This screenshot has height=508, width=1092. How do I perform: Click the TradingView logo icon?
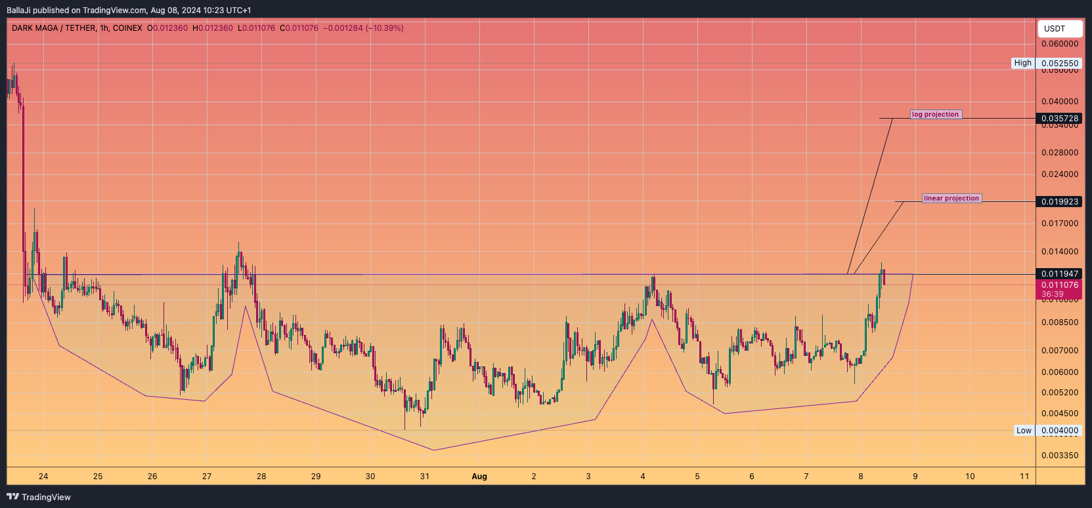[12, 497]
